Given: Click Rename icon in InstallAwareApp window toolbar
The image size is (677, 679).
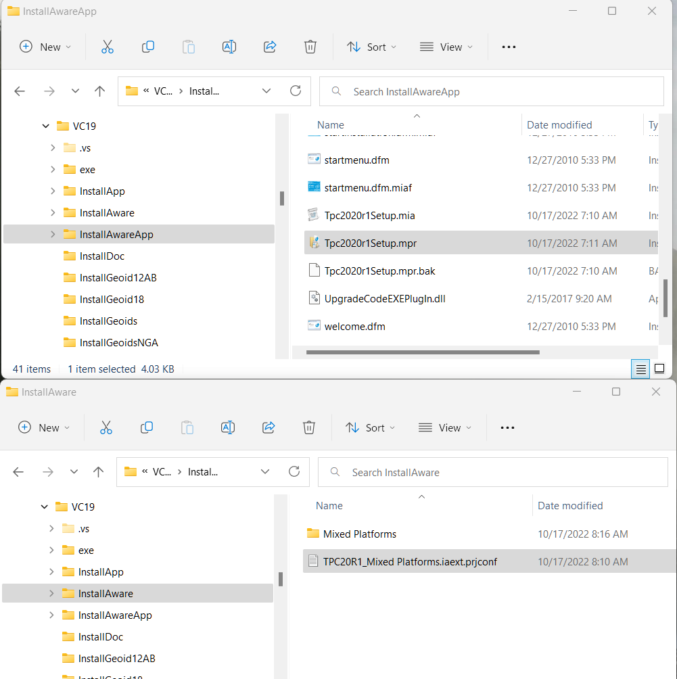Looking at the screenshot, I should pos(229,47).
